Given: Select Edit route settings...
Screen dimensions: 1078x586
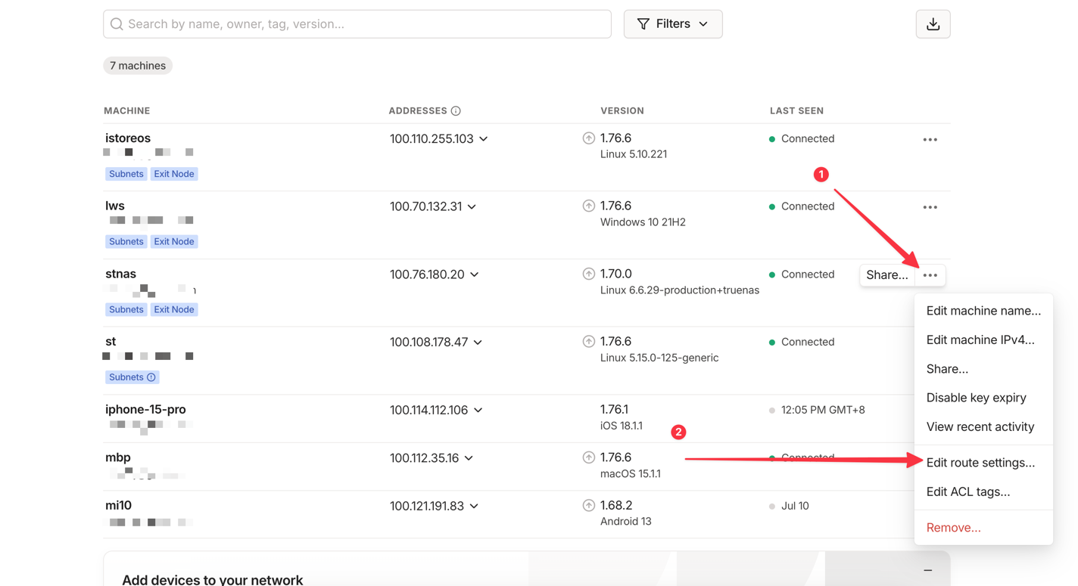Looking at the screenshot, I should [x=983, y=463].
